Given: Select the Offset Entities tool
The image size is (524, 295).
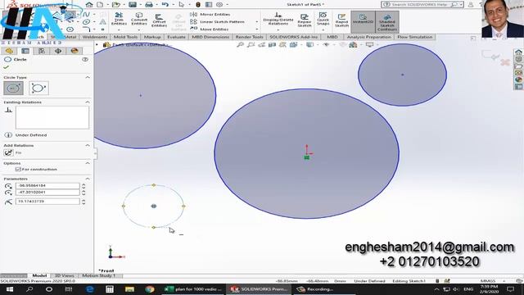Looking at the screenshot, I should (159, 20).
